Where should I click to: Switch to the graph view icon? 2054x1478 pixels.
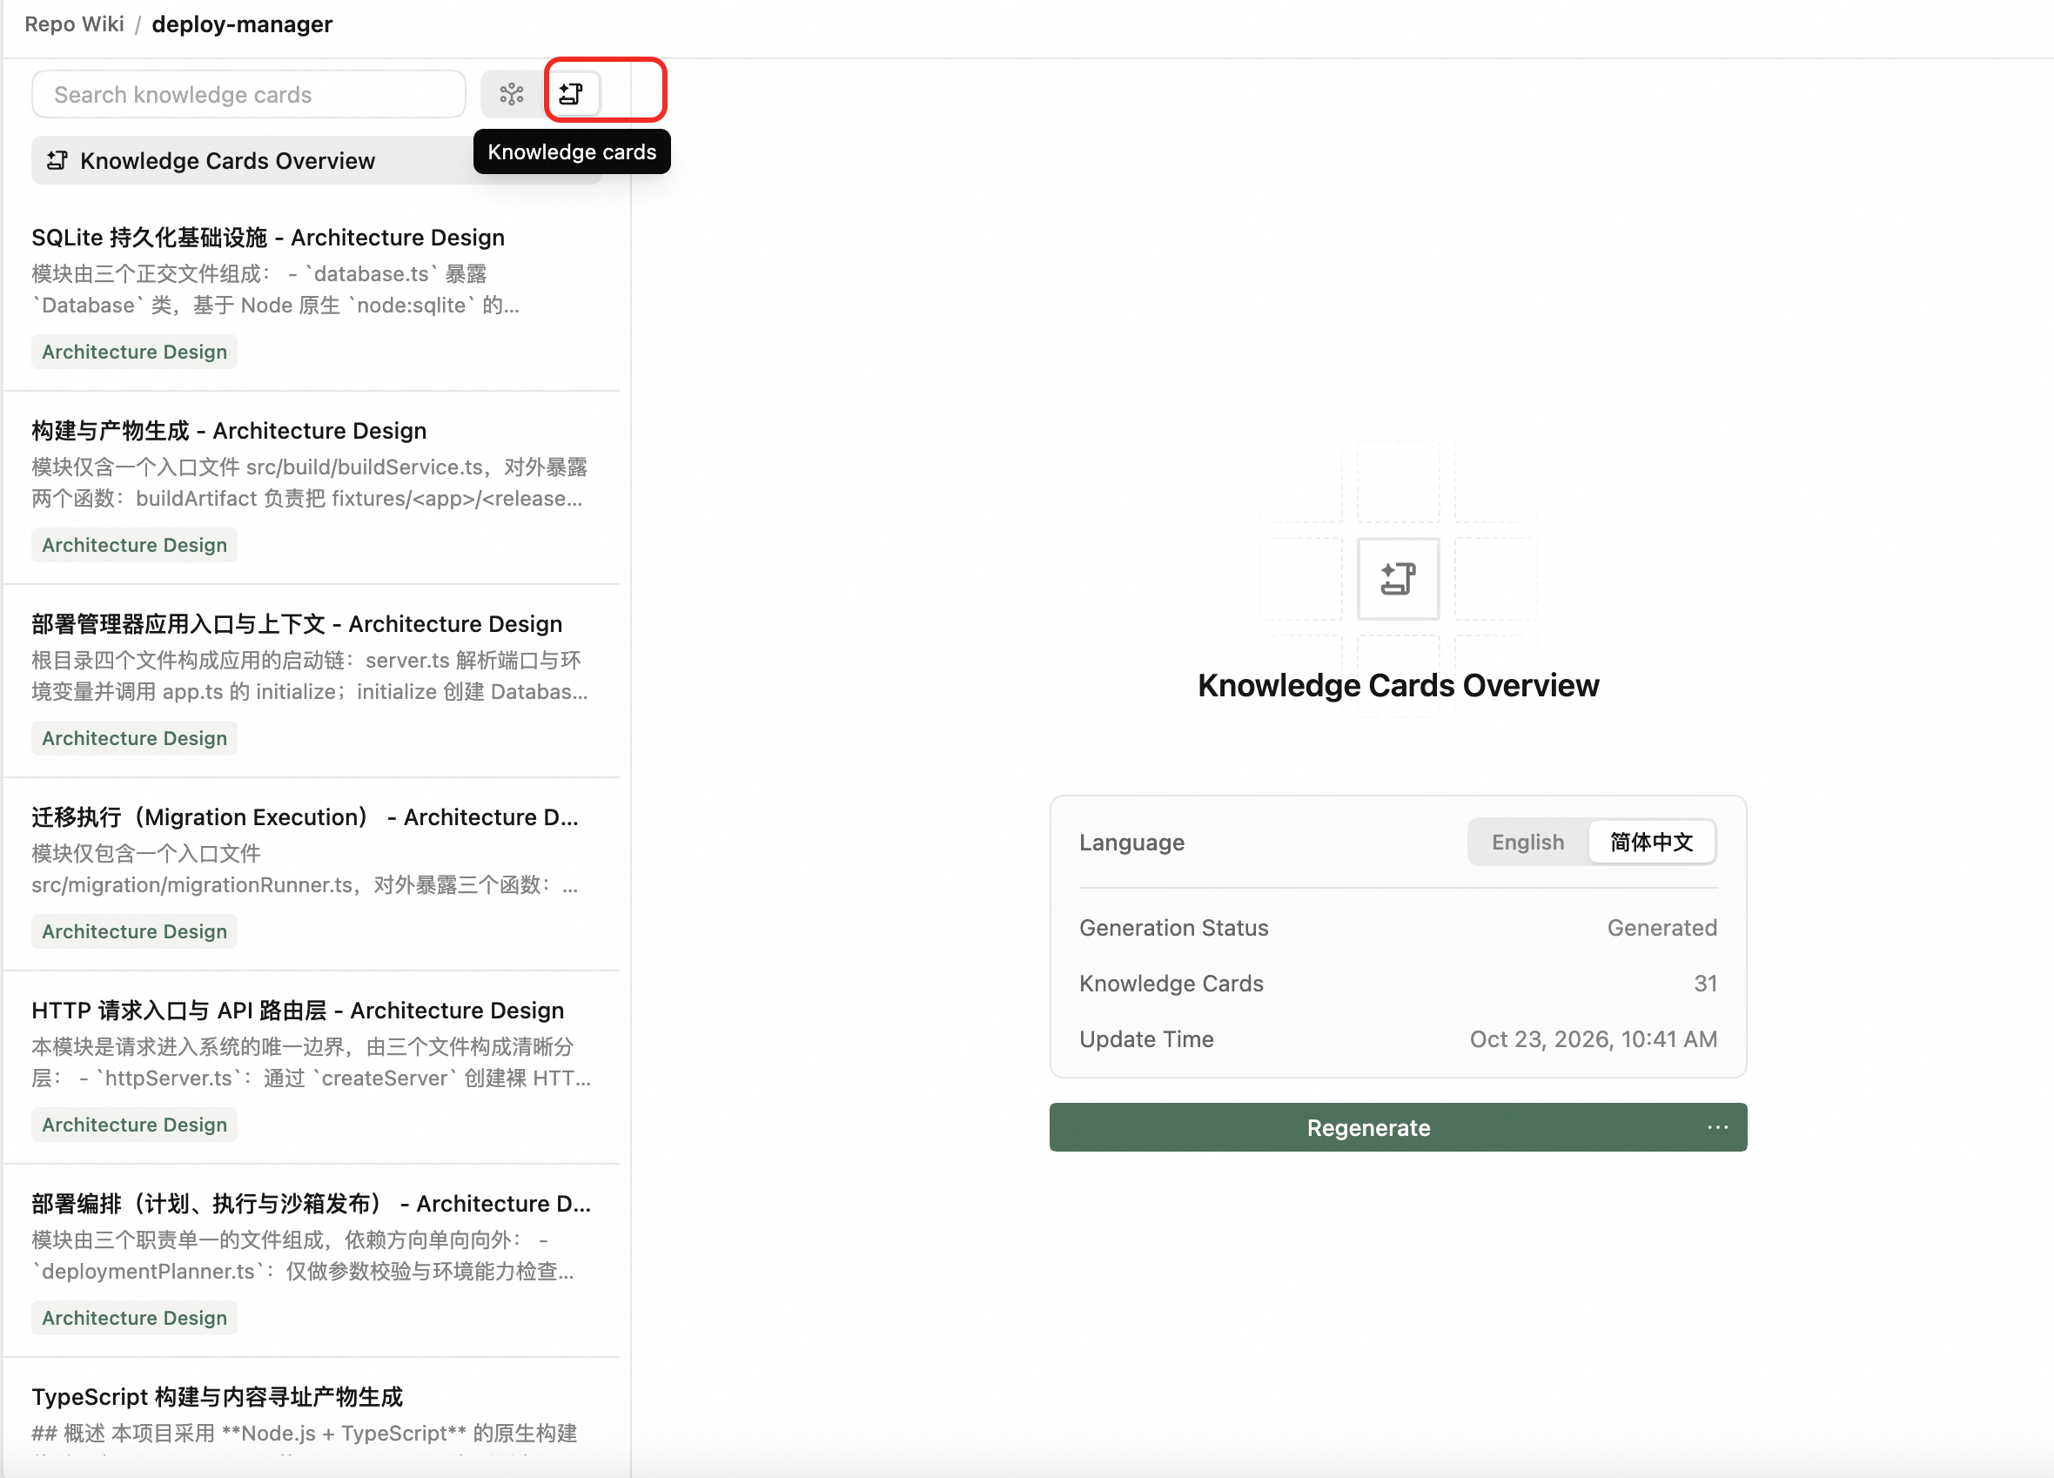(512, 94)
